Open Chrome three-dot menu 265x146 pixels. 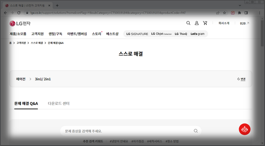(260, 13)
